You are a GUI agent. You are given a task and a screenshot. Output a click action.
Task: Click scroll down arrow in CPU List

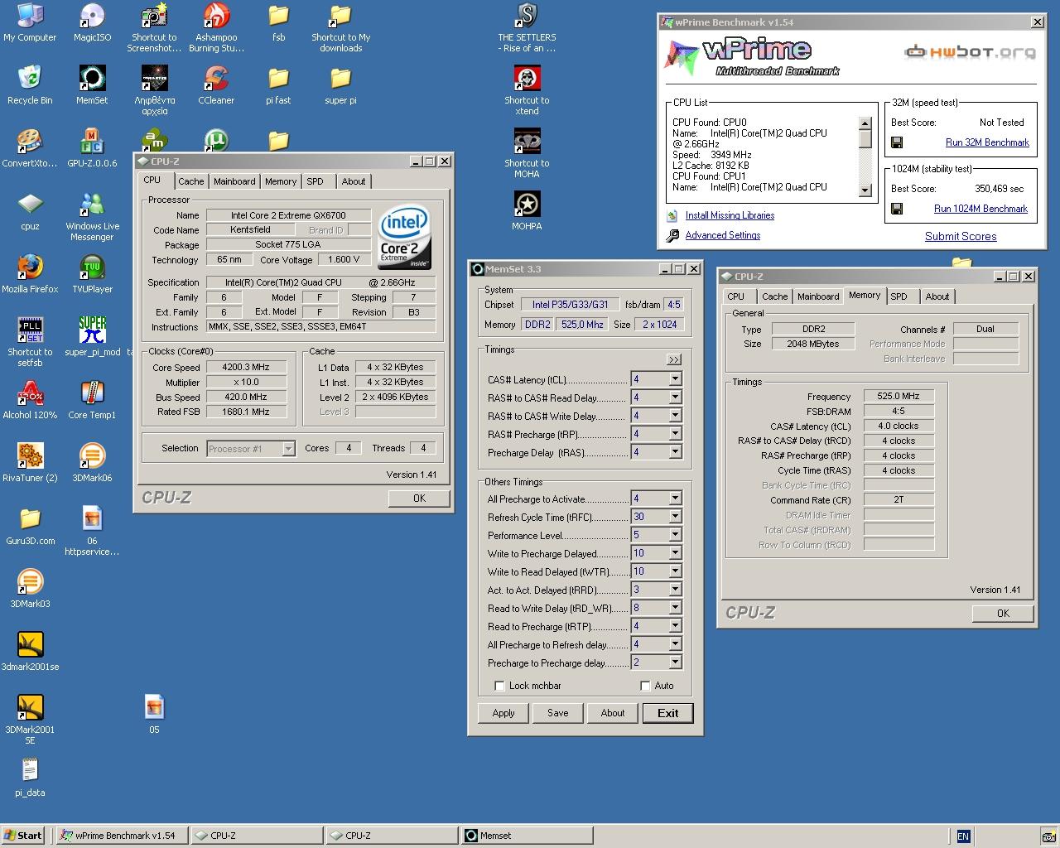[x=865, y=190]
